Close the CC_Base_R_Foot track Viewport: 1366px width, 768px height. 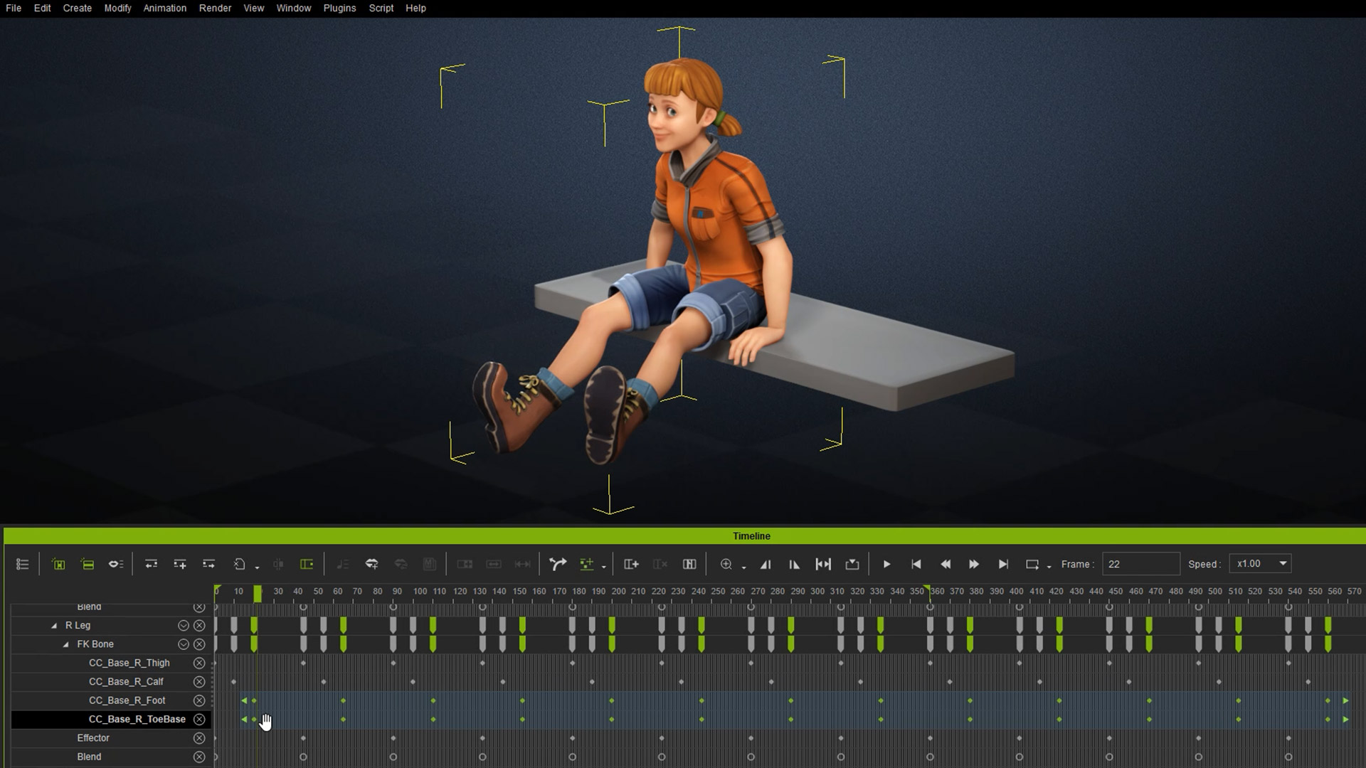pyautogui.click(x=199, y=700)
